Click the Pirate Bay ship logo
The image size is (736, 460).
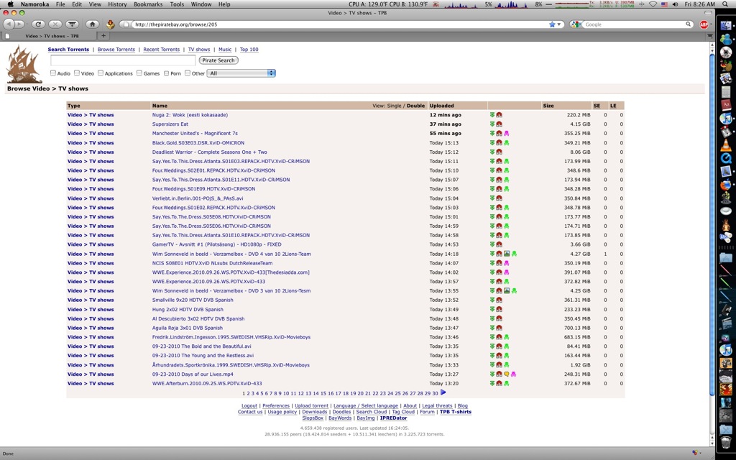pyautogui.click(x=24, y=64)
